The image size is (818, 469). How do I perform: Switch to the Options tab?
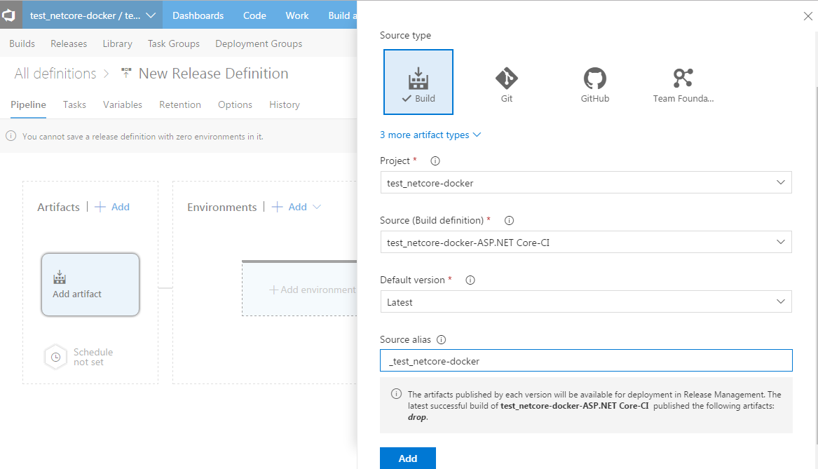click(236, 105)
